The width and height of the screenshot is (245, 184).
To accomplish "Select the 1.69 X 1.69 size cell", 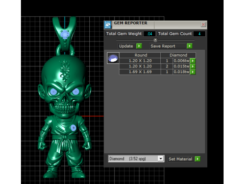I will (x=140, y=72).
